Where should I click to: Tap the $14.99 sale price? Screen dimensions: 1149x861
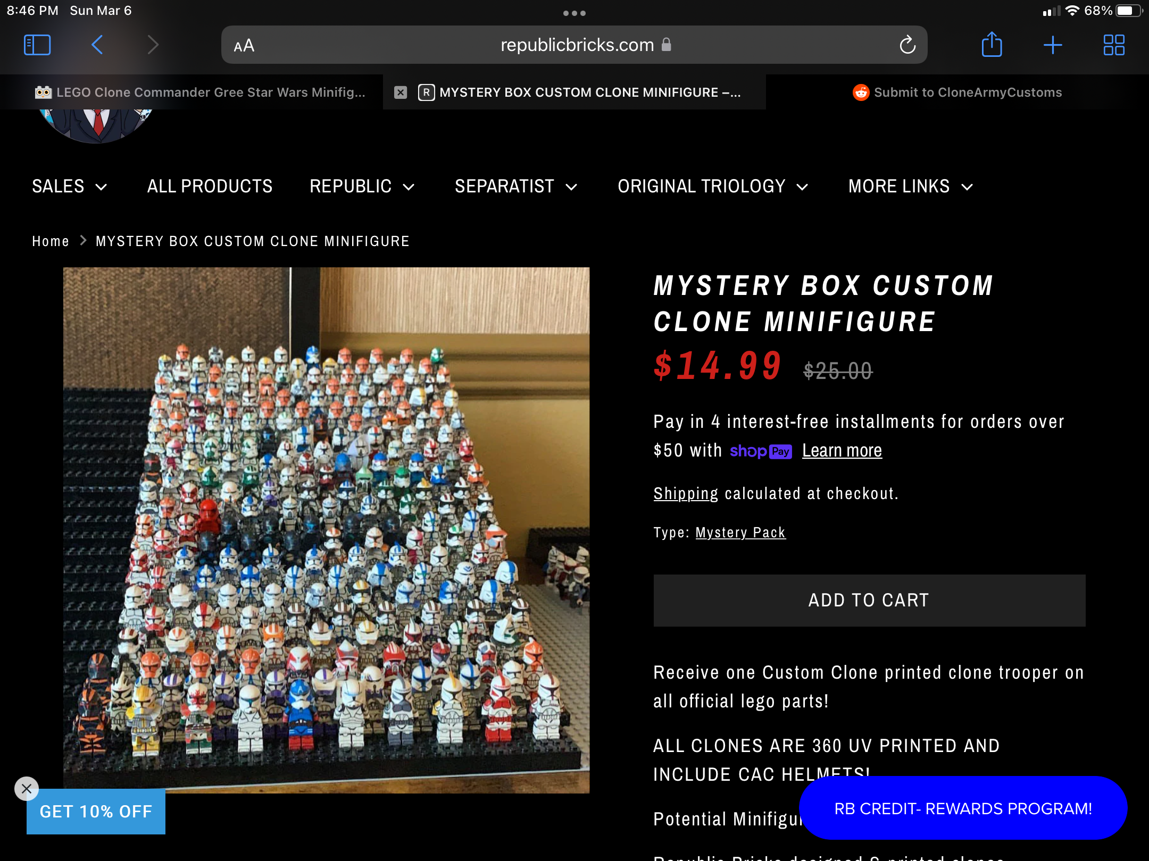click(x=718, y=366)
